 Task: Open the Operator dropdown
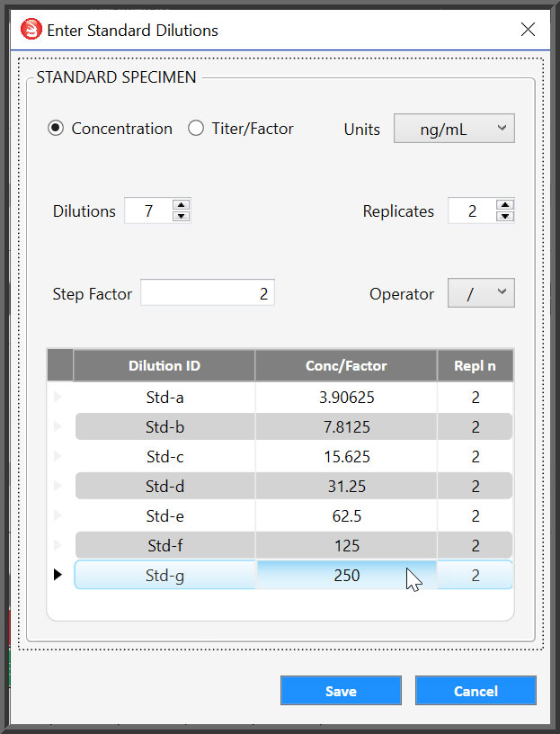(x=481, y=293)
